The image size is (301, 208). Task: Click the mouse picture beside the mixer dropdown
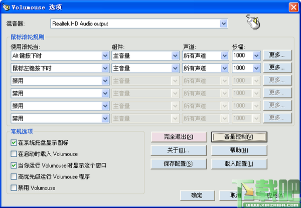(x=253, y=22)
